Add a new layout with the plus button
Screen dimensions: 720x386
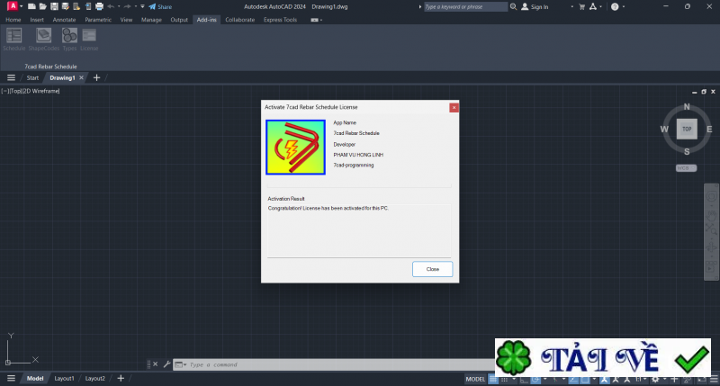tap(121, 378)
